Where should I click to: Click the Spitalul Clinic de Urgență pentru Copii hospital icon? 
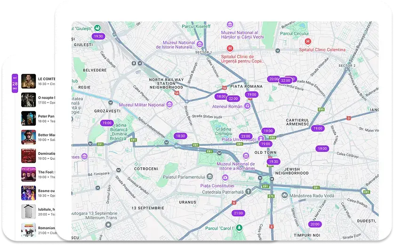[x=230, y=48]
